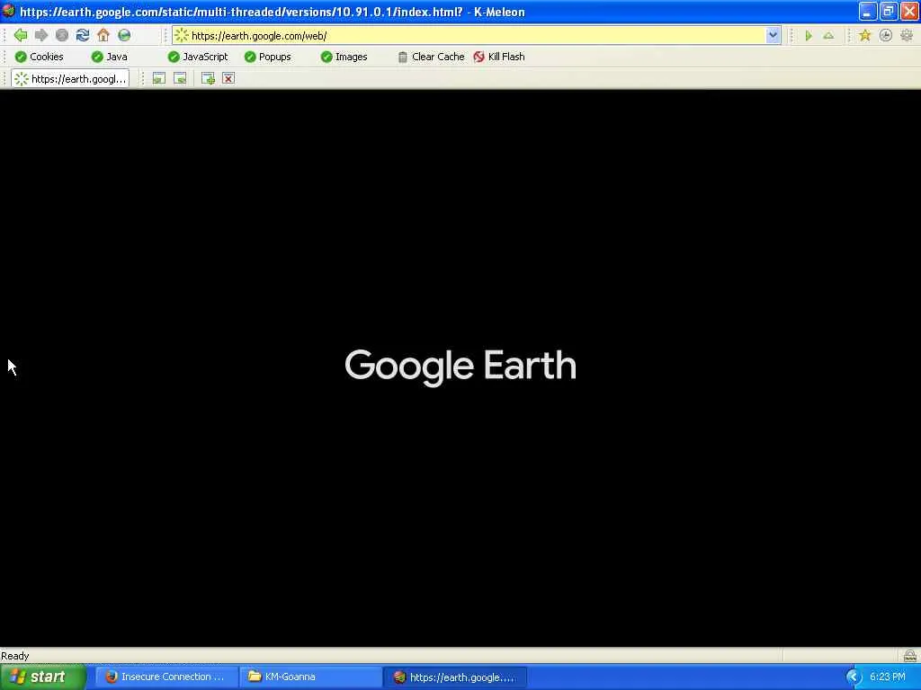Expand the address bar URL dropdown
Image resolution: width=921 pixels, height=690 pixels.
(773, 35)
